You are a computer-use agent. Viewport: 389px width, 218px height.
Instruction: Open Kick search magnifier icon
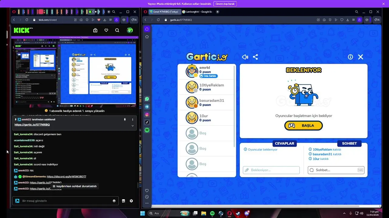(x=117, y=30)
